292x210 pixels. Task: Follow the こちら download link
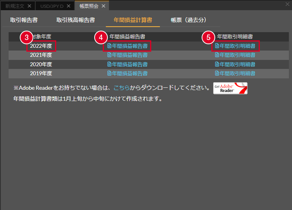tap(121, 88)
